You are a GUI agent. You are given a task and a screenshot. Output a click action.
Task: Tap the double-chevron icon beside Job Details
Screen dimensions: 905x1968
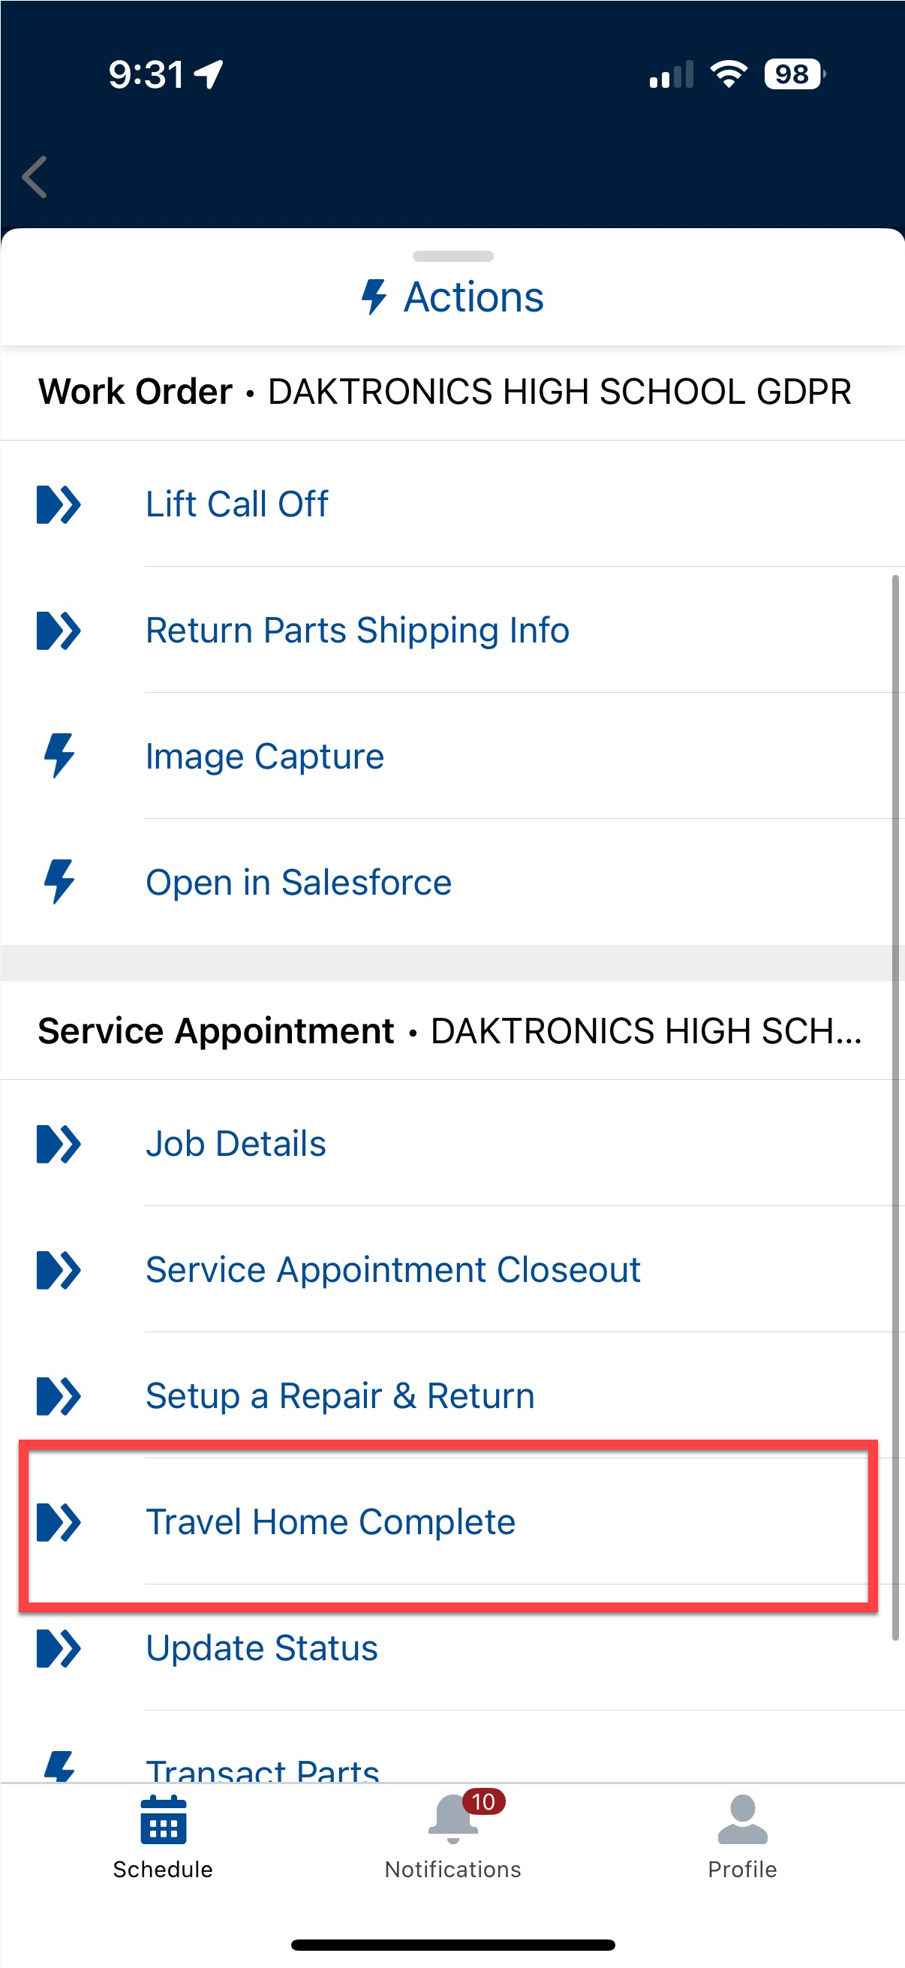pos(59,1144)
